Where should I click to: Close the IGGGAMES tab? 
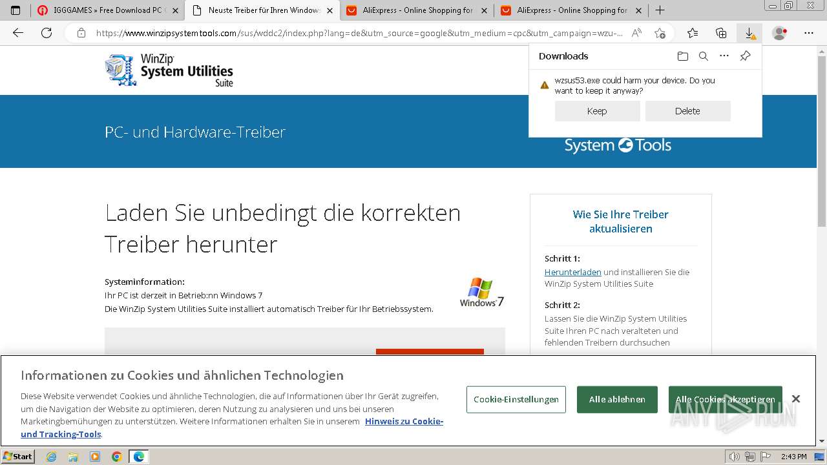176,10
